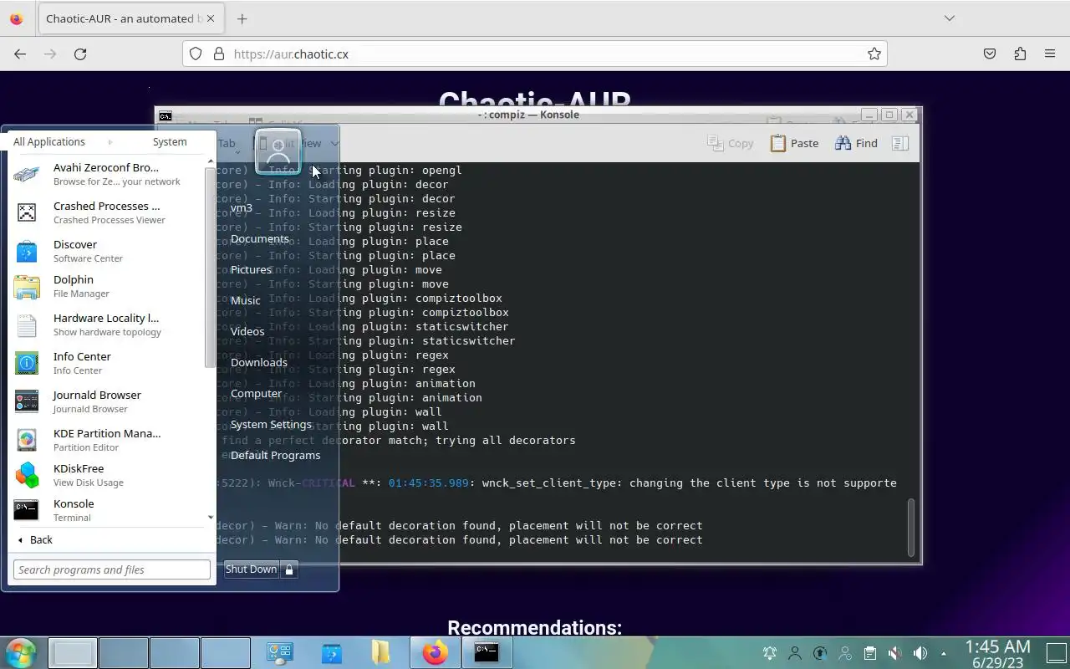Open Music from start menu
Screen dimensions: 1070x669
(x=245, y=300)
